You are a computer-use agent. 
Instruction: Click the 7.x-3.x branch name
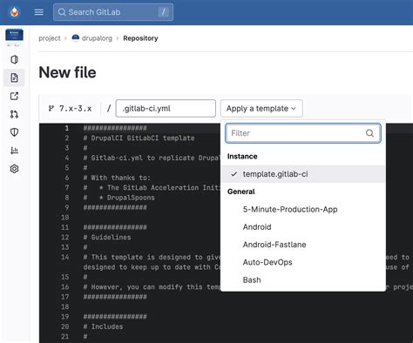75,109
